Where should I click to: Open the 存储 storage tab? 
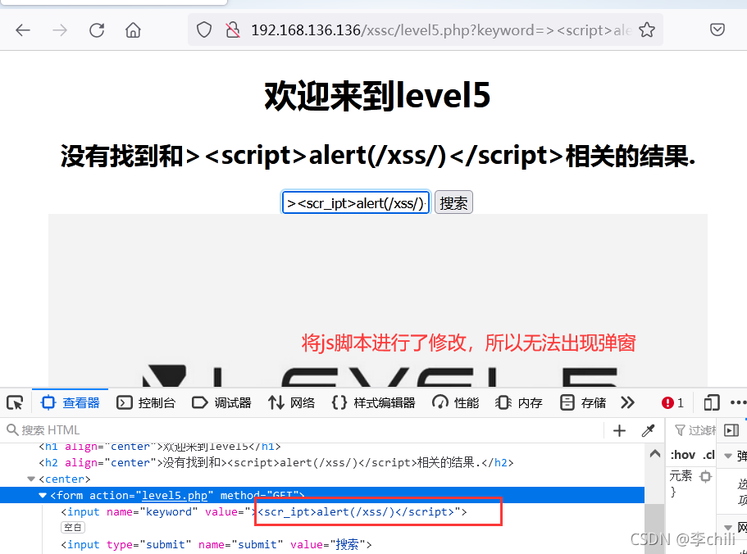pos(582,403)
